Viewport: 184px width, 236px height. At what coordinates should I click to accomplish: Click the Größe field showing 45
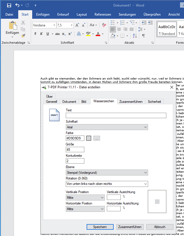point(75,150)
